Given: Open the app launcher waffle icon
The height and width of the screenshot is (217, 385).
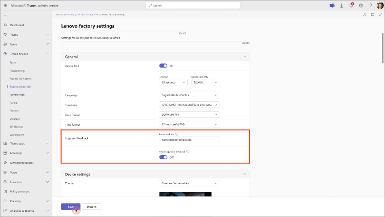Looking at the screenshot, I should click(x=6, y=6).
